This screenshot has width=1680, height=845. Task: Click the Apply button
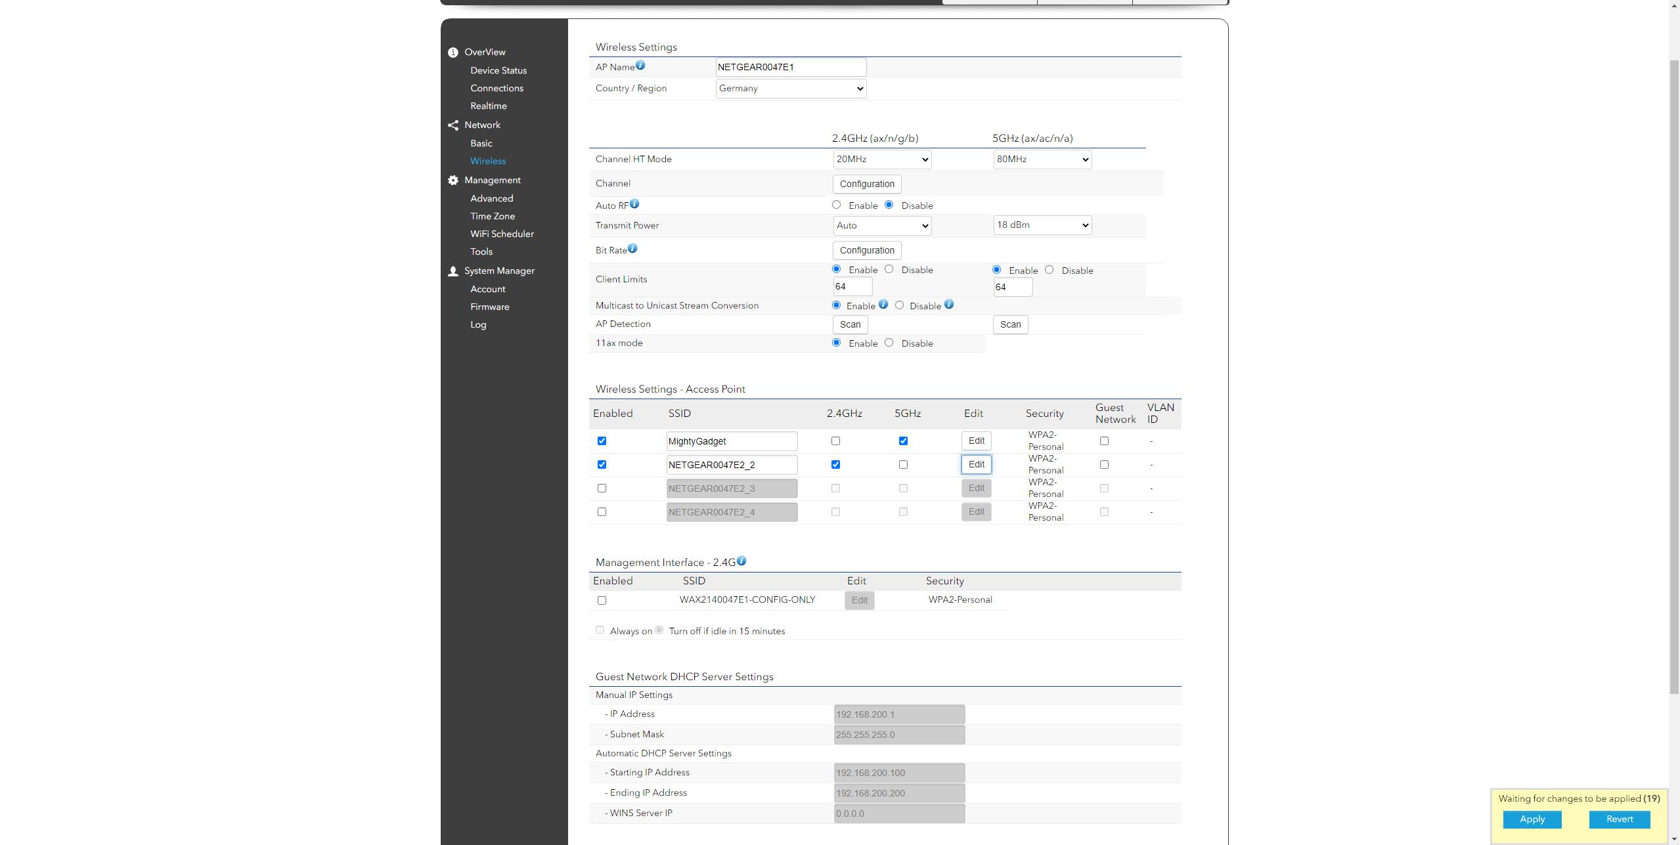pyautogui.click(x=1532, y=819)
